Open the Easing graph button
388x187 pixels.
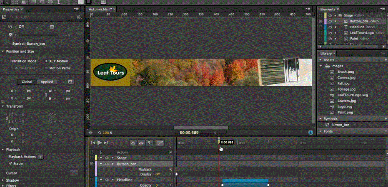(x=160, y=143)
